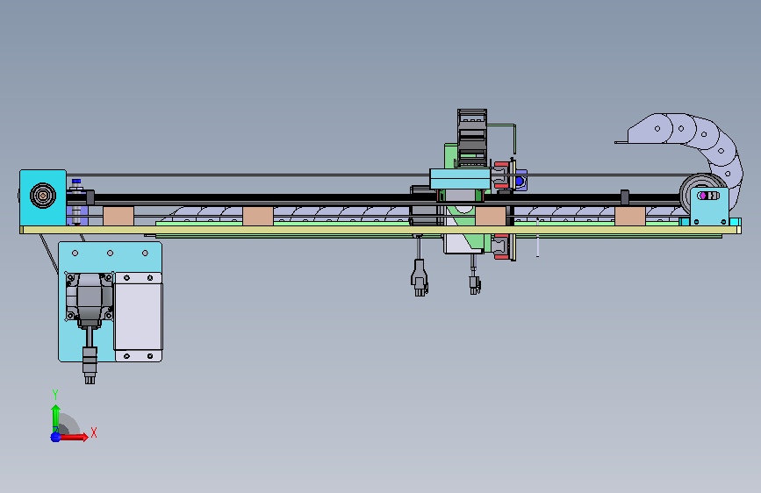Click the blue Z axis ball at triad origin

coord(55,437)
